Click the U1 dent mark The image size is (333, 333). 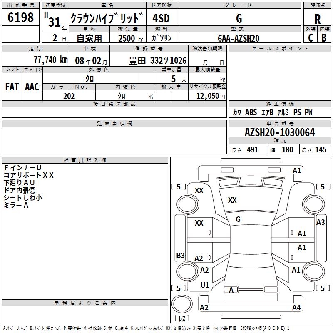[x=205, y=285]
